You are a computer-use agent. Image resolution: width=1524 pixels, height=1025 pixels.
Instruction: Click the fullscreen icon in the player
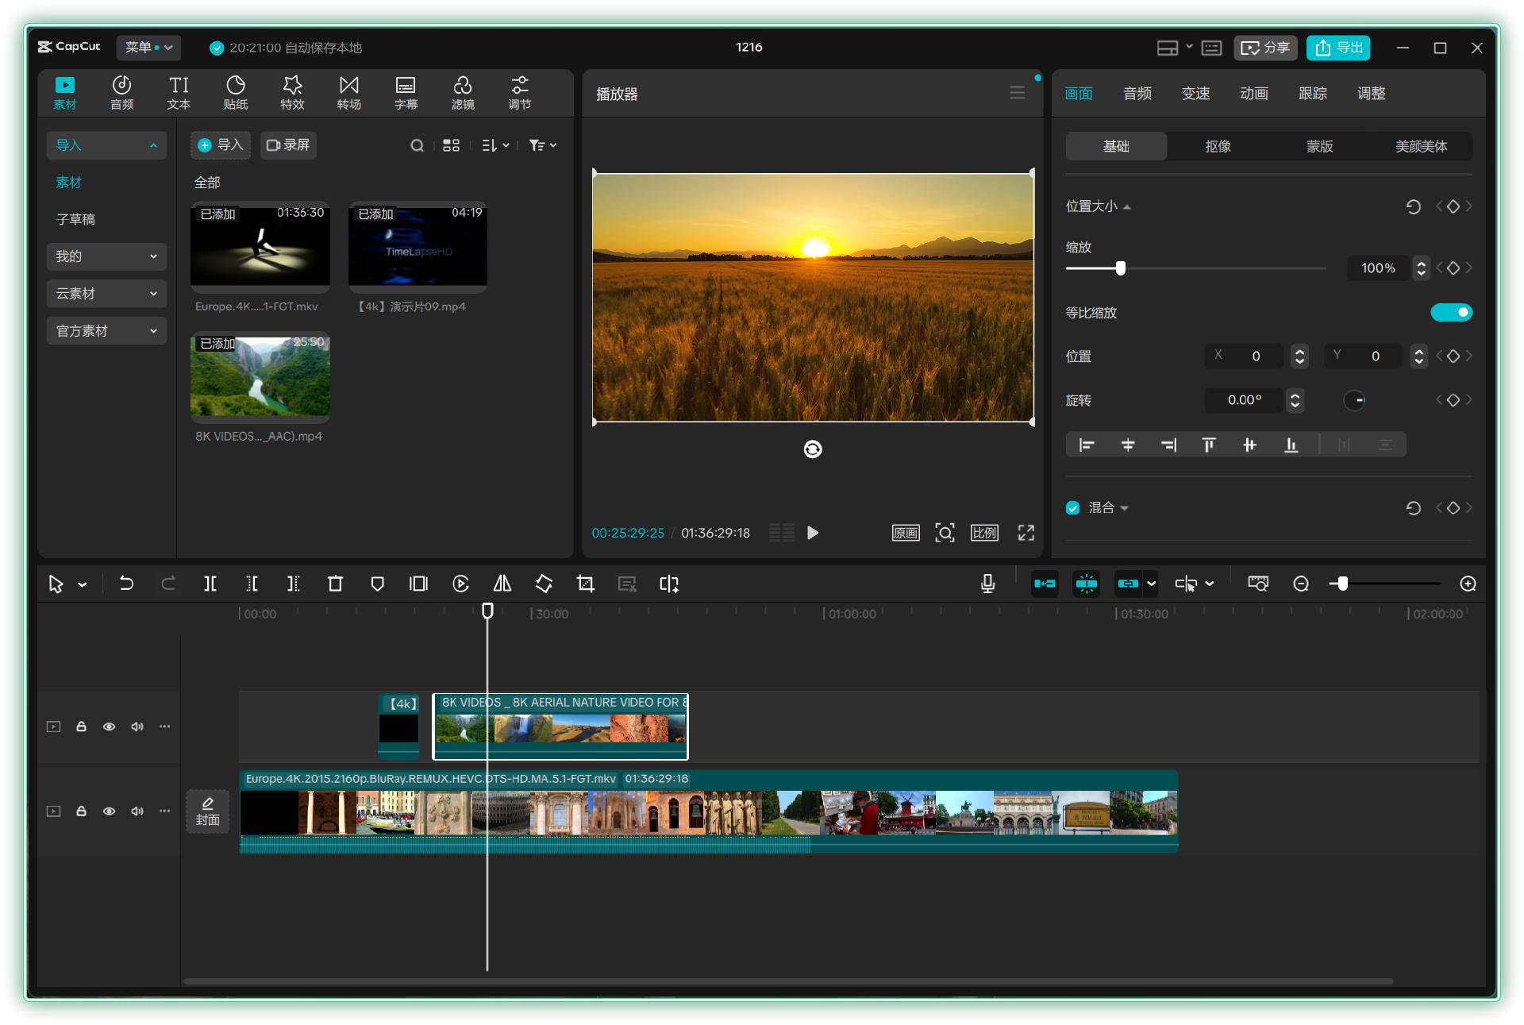click(x=1026, y=533)
